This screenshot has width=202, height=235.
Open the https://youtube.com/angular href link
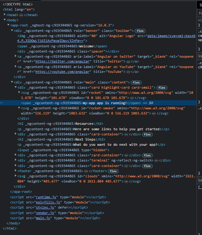click(x=62, y=72)
